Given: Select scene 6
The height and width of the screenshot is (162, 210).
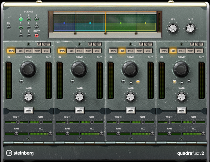Looking at the screenshot, I should (36, 27).
